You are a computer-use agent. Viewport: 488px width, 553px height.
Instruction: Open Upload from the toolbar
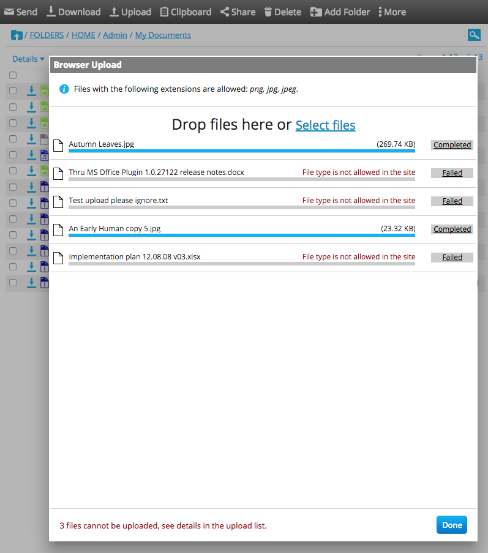pyautogui.click(x=130, y=12)
